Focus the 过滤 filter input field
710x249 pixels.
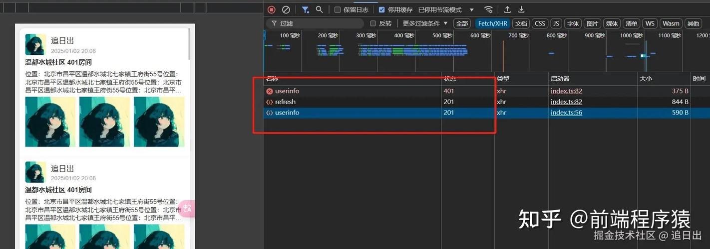click(315, 23)
